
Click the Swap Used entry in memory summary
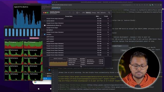point(76,64)
